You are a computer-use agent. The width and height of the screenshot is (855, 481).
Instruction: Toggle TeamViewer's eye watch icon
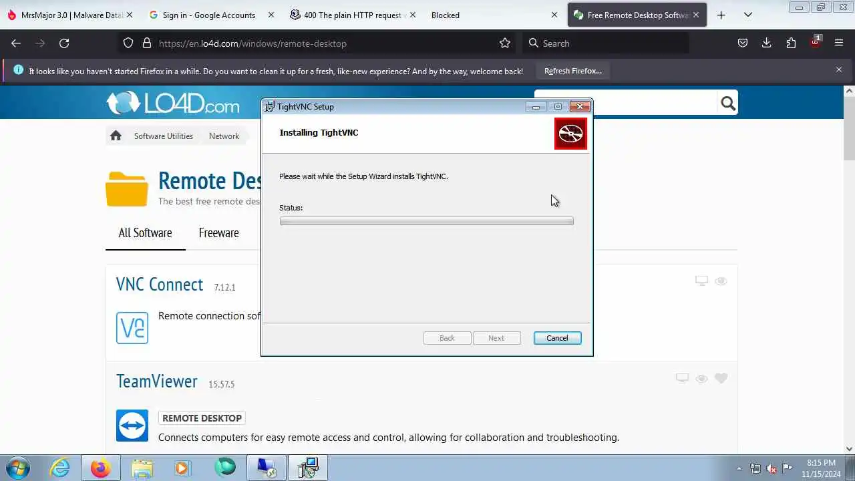click(701, 378)
